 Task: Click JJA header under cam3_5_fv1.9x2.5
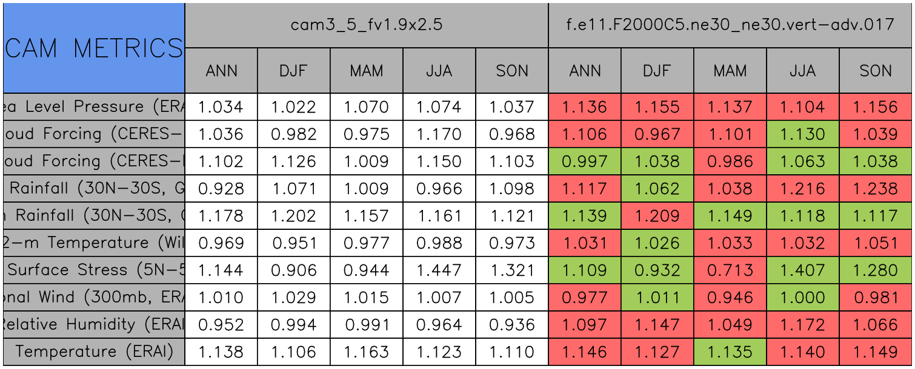[x=439, y=71]
